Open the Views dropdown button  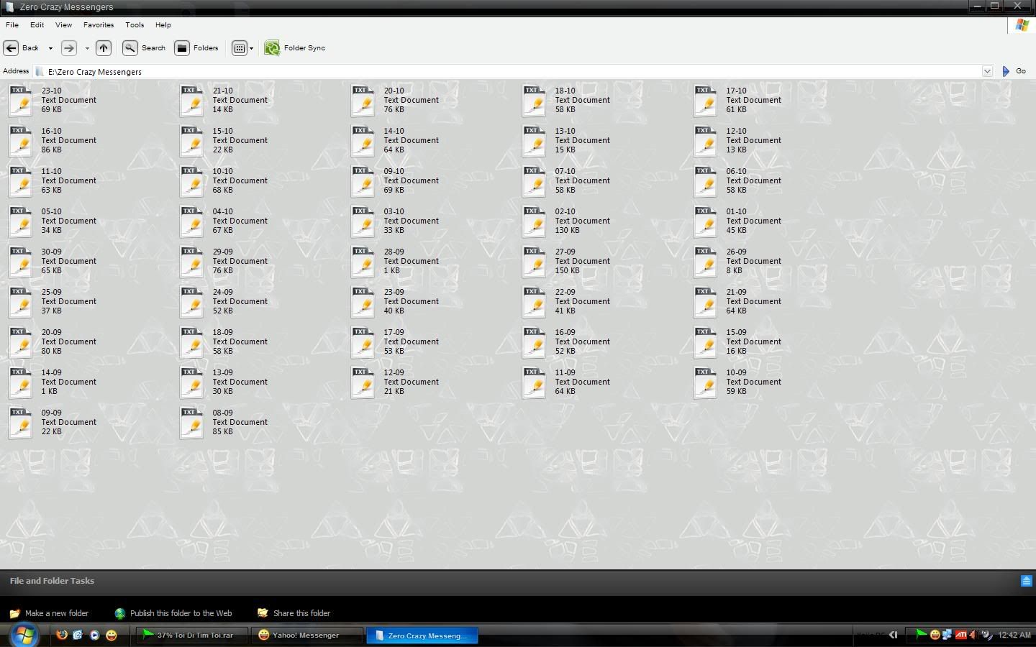(x=243, y=48)
